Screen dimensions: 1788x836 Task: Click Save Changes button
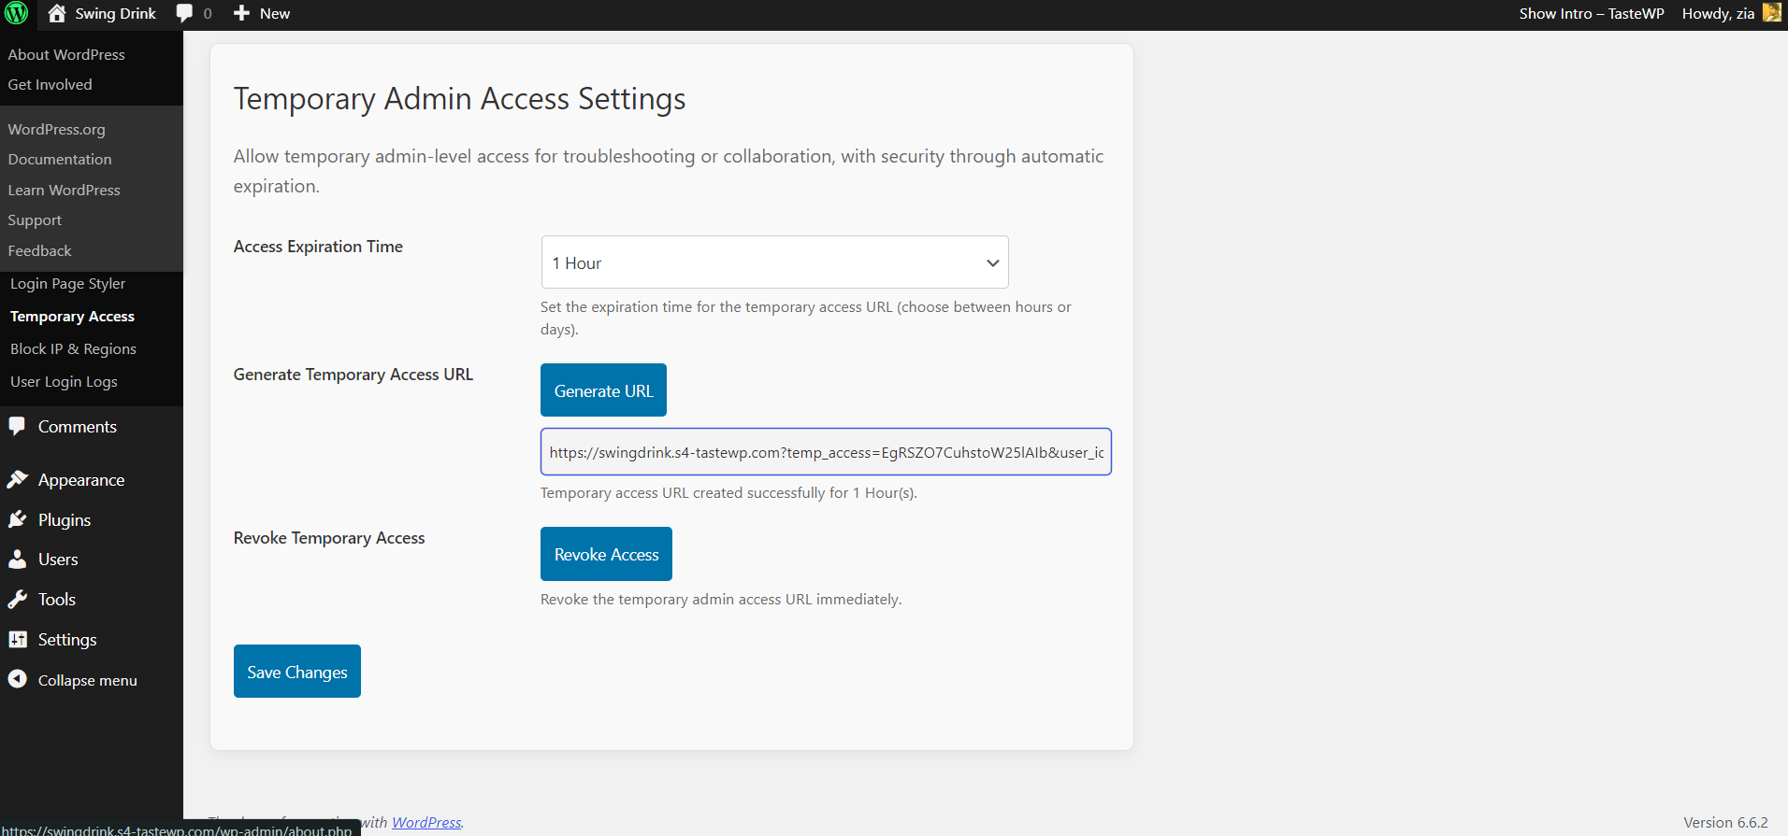coord(296,672)
